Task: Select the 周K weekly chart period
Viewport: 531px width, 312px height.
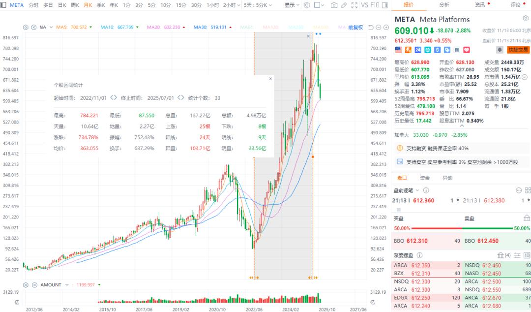Action: point(75,5)
